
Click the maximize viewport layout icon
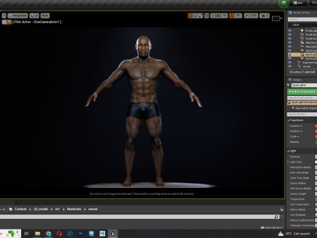coord(277,19)
